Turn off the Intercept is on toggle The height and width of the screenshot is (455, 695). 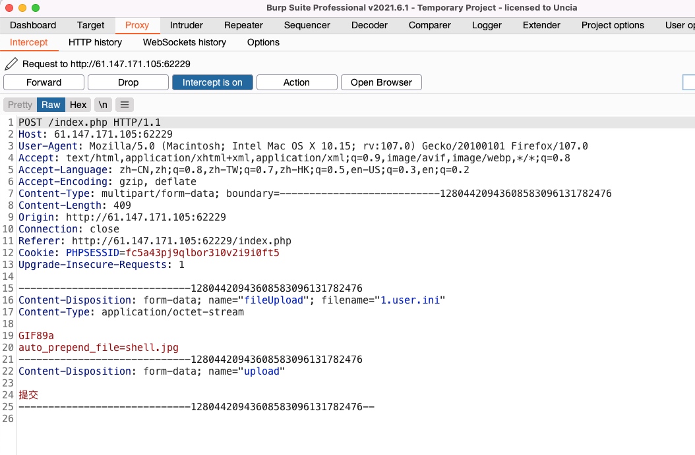pos(212,82)
